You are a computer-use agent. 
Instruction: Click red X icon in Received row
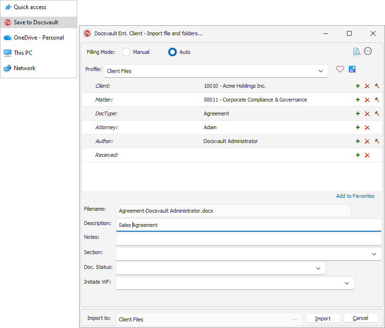pyautogui.click(x=367, y=155)
